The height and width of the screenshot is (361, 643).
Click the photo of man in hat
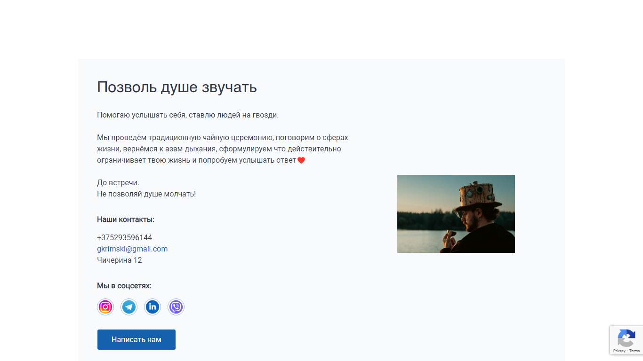[456, 214]
